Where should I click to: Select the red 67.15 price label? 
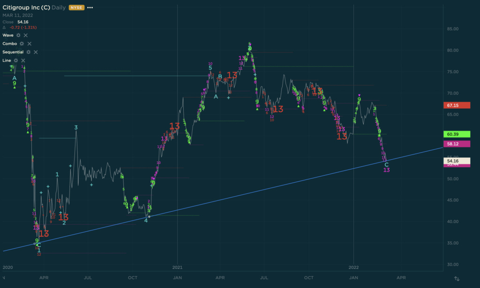457,105
